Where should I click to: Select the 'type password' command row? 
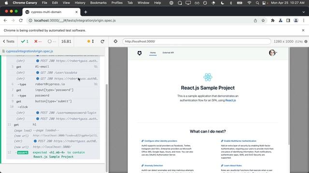pyautogui.click(x=53, y=96)
